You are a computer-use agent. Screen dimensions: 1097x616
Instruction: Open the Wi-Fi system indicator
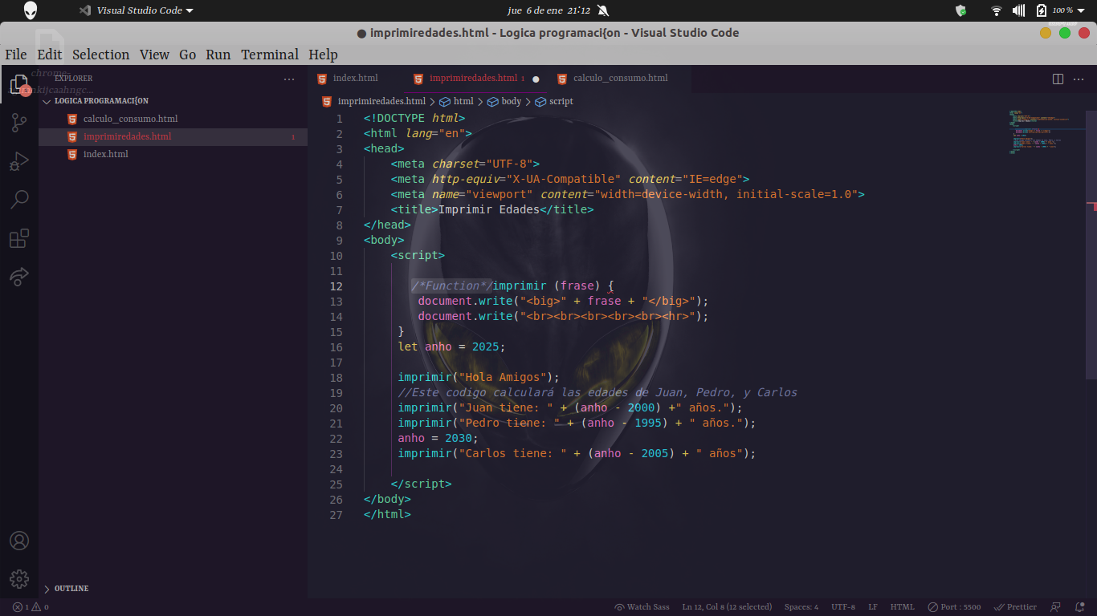coord(997,10)
